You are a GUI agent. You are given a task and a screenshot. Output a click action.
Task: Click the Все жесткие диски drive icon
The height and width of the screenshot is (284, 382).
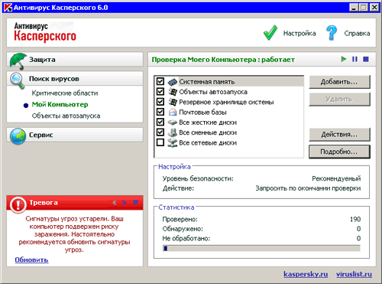coord(173,122)
